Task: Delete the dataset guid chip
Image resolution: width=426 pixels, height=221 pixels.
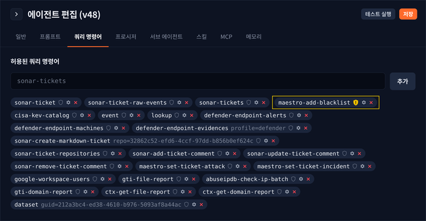Action: [x=201, y=205]
